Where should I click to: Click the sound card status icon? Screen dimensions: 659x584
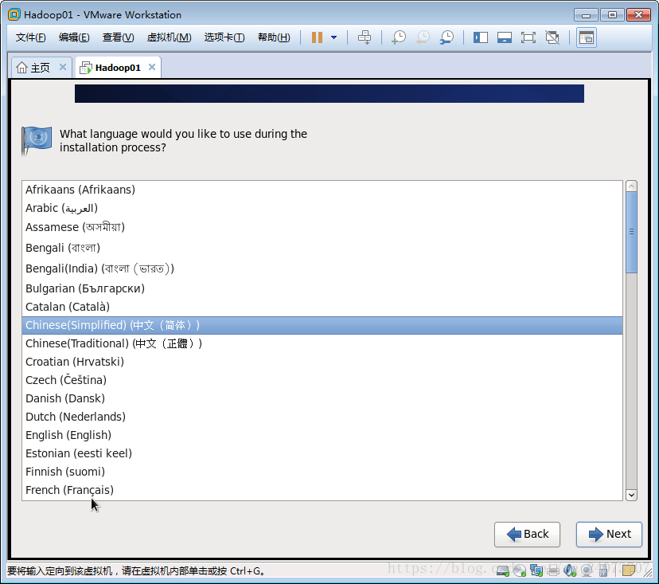pos(570,571)
